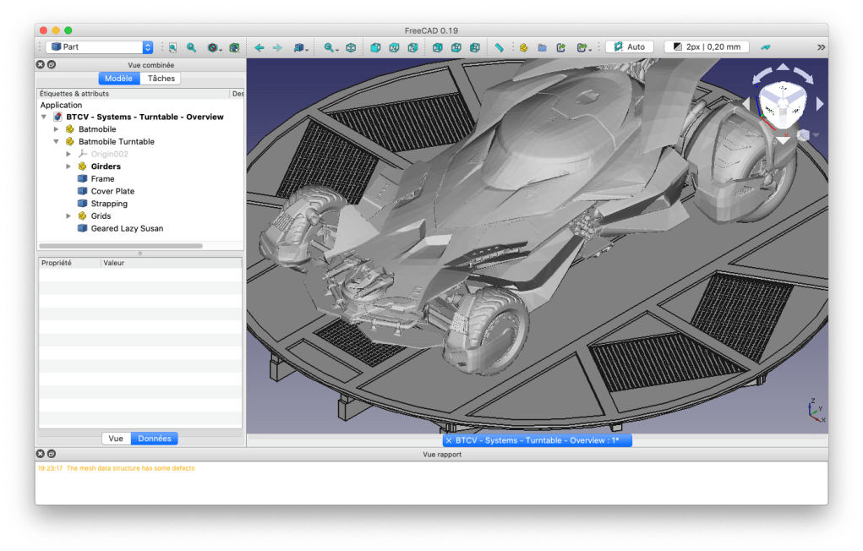This screenshot has height=551, width=863.
Task: Open the Draw Style tool icon
Action: point(299,47)
